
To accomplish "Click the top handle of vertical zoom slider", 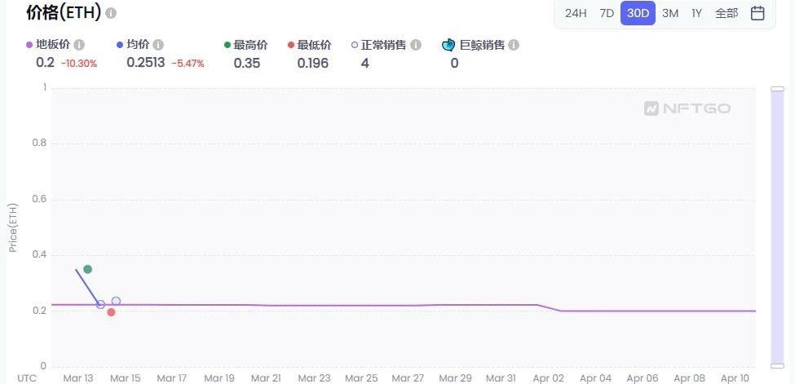I will coord(777,88).
